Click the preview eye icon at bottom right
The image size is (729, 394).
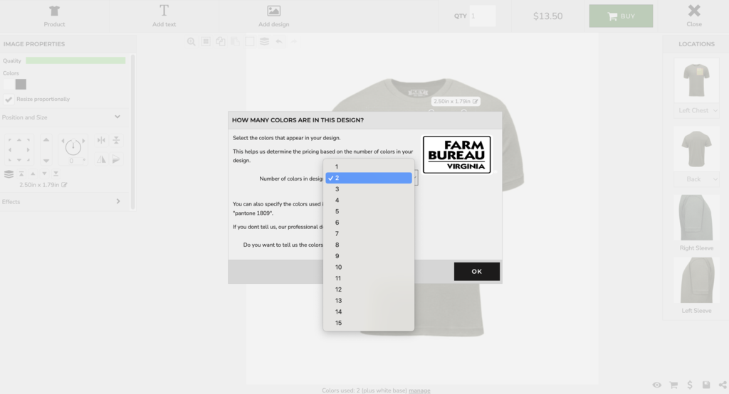click(656, 385)
